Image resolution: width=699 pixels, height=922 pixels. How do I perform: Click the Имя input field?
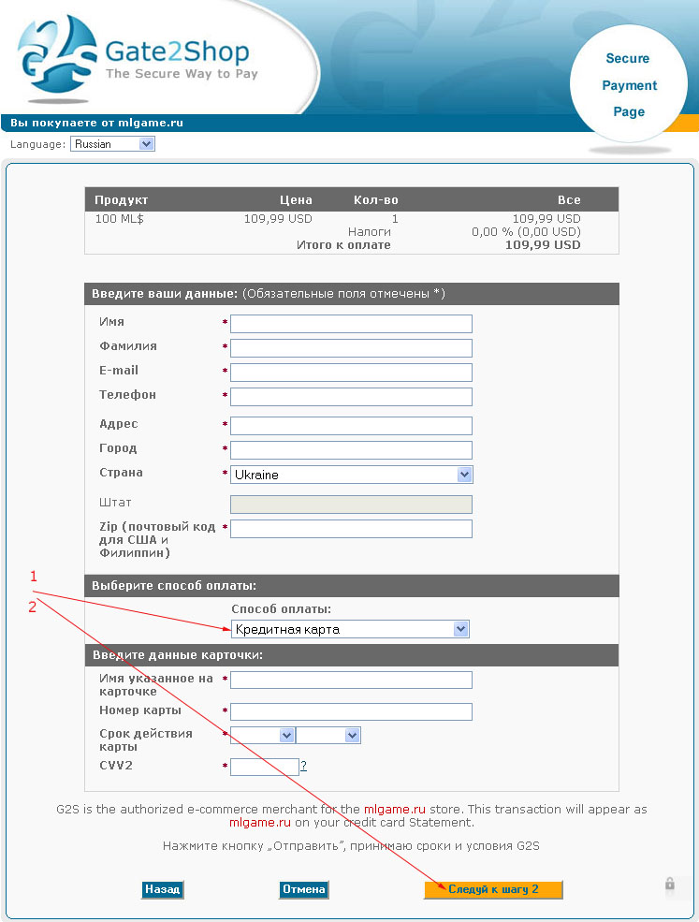click(x=351, y=324)
